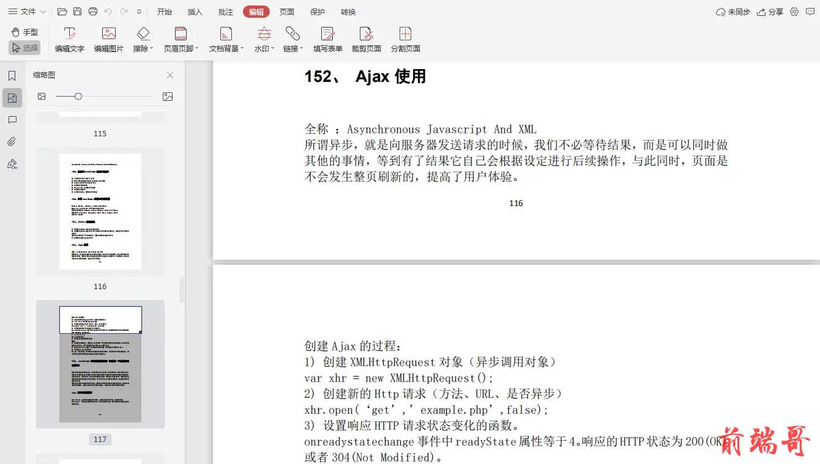Image resolution: width=820 pixels, height=464 pixels.
Task: Switch to the 插入 tab
Action: click(195, 12)
